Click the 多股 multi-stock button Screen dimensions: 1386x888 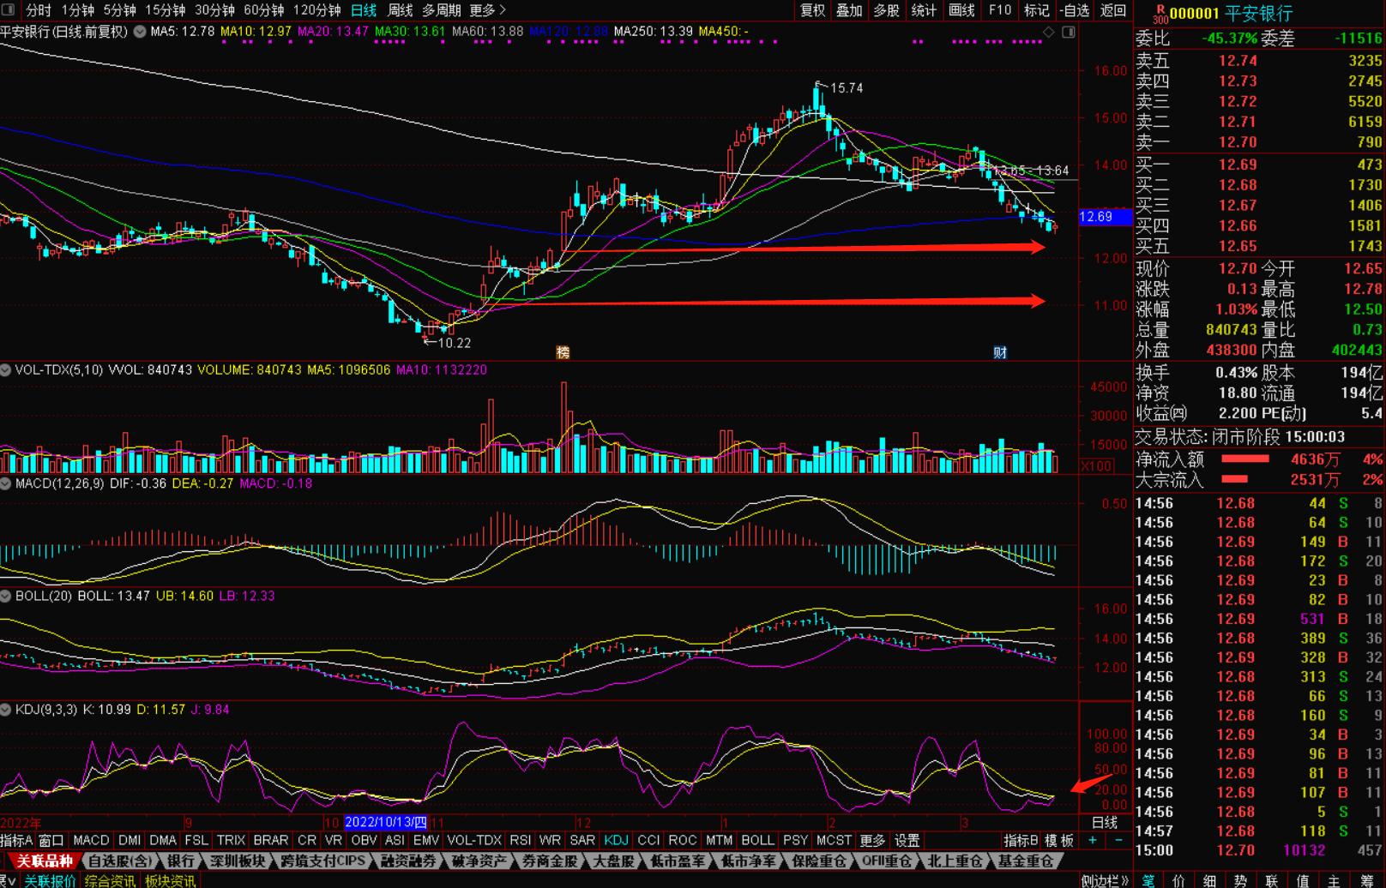pos(887,10)
